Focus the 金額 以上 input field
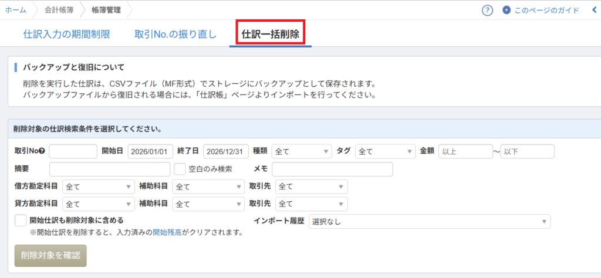601x278 pixels. click(465, 151)
